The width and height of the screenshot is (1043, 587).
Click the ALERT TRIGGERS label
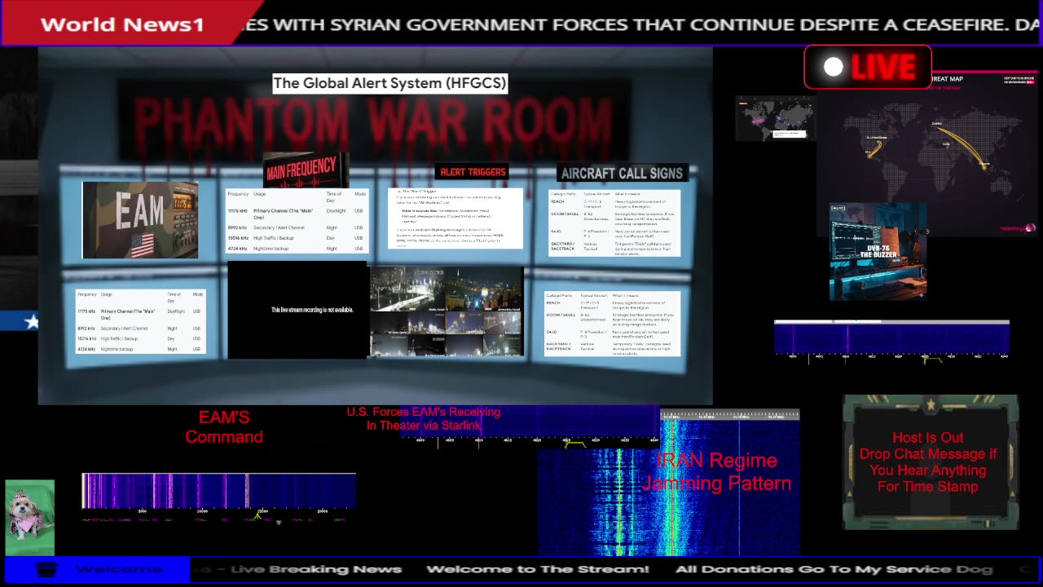473,172
